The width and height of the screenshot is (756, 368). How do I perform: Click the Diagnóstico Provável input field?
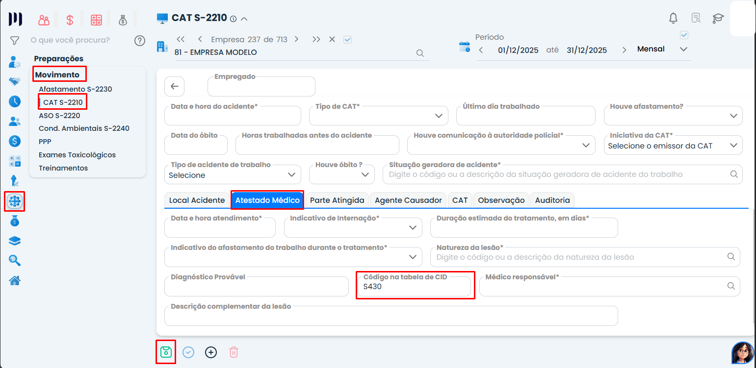click(x=256, y=288)
